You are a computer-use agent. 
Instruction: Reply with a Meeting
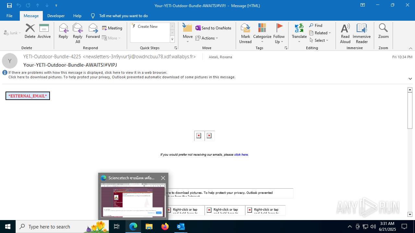click(x=112, y=28)
